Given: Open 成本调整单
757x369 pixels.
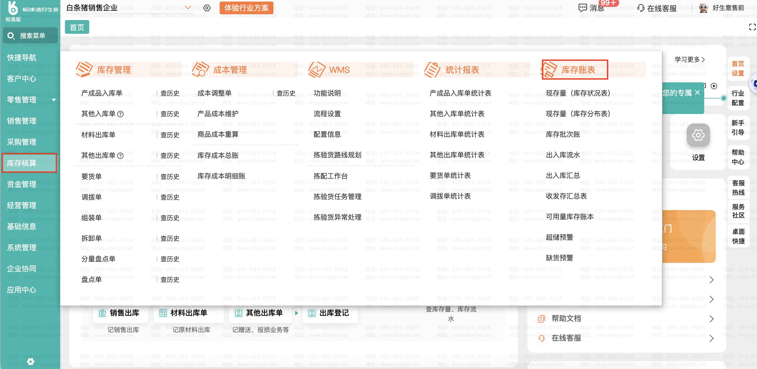Looking at the screenshot, I should click(x=215, y=93).
